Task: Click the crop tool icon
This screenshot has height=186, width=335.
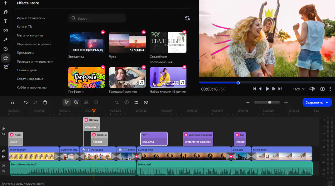Action: coord(117,102)
